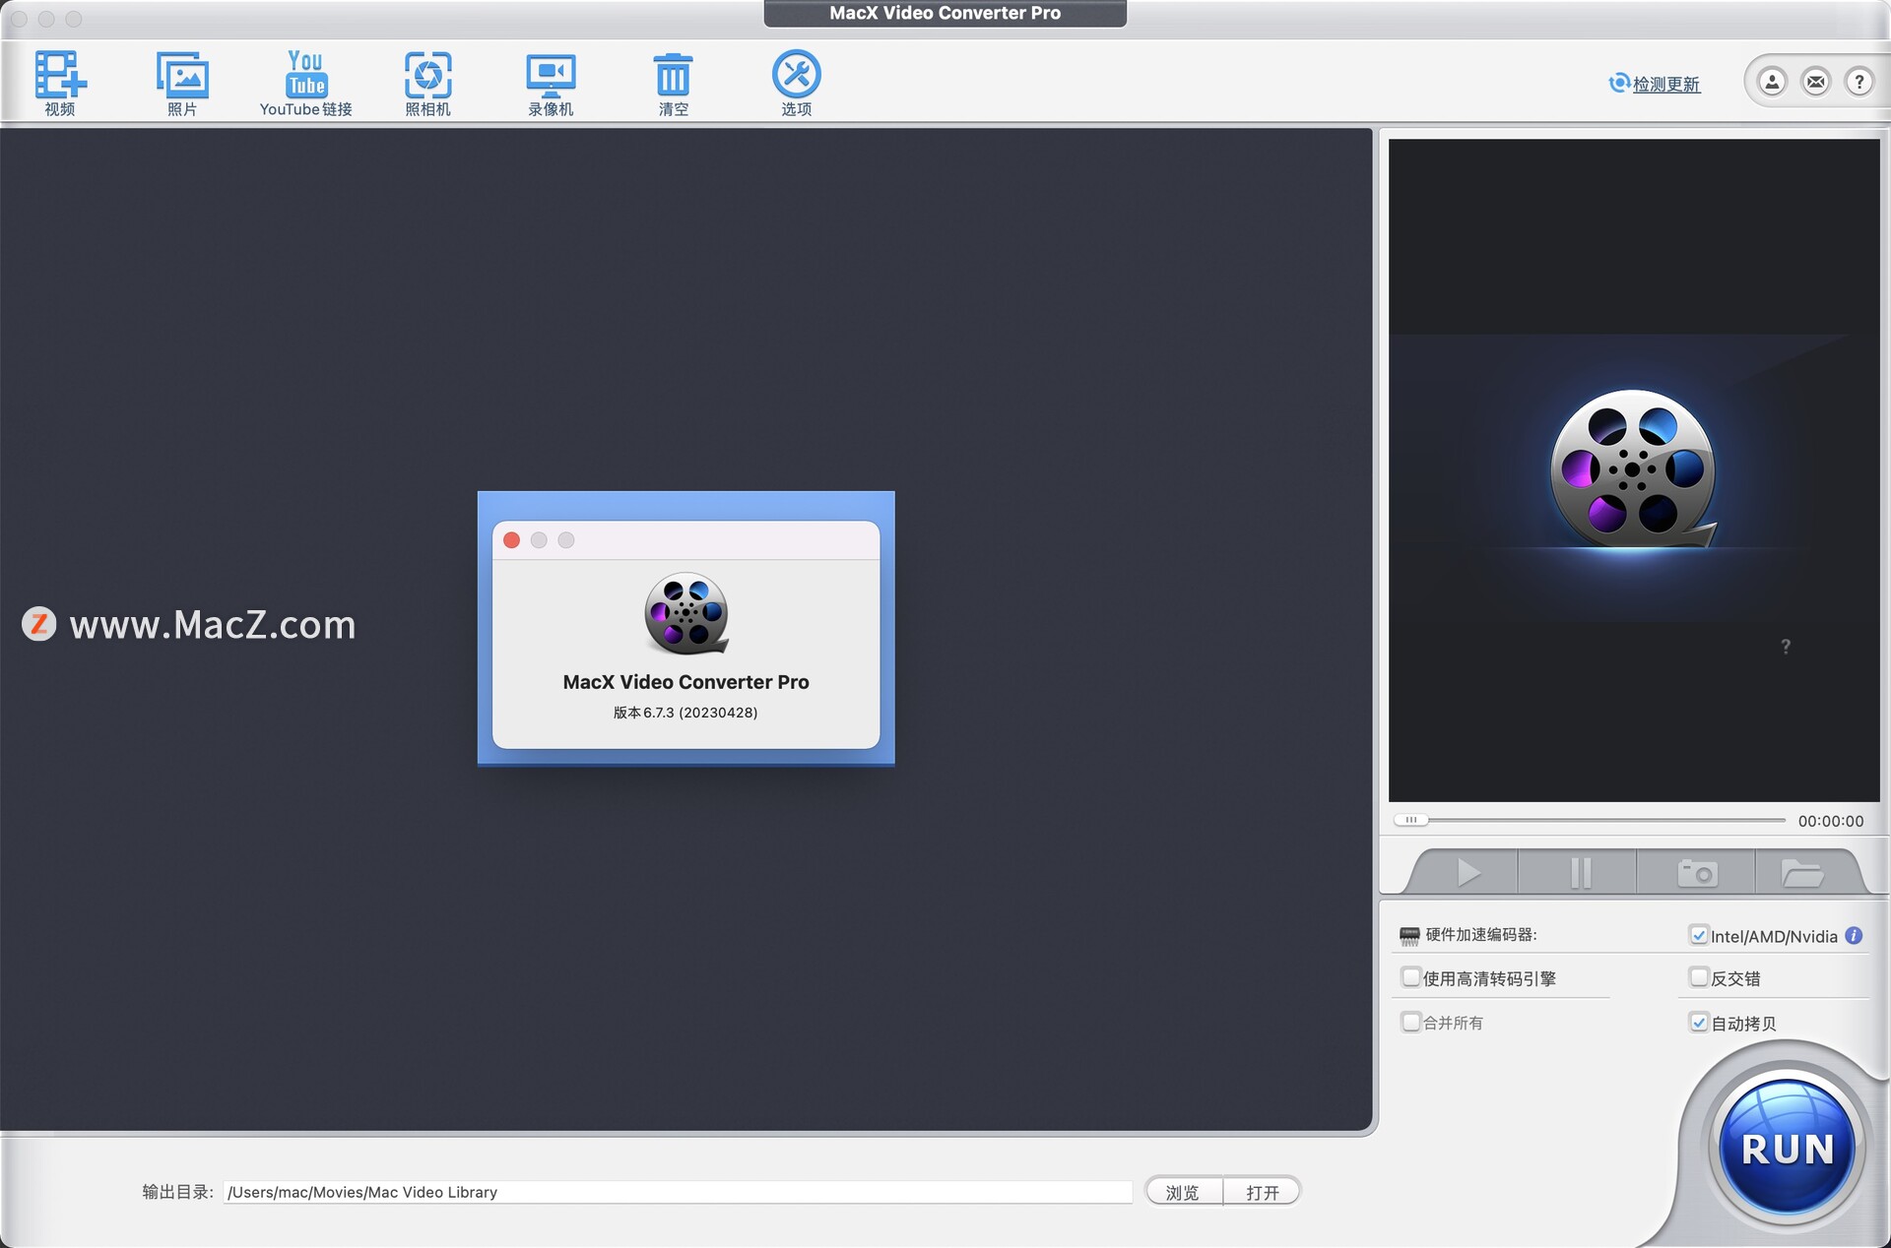Take a snapshot with the camera control

click(1696, 872)
